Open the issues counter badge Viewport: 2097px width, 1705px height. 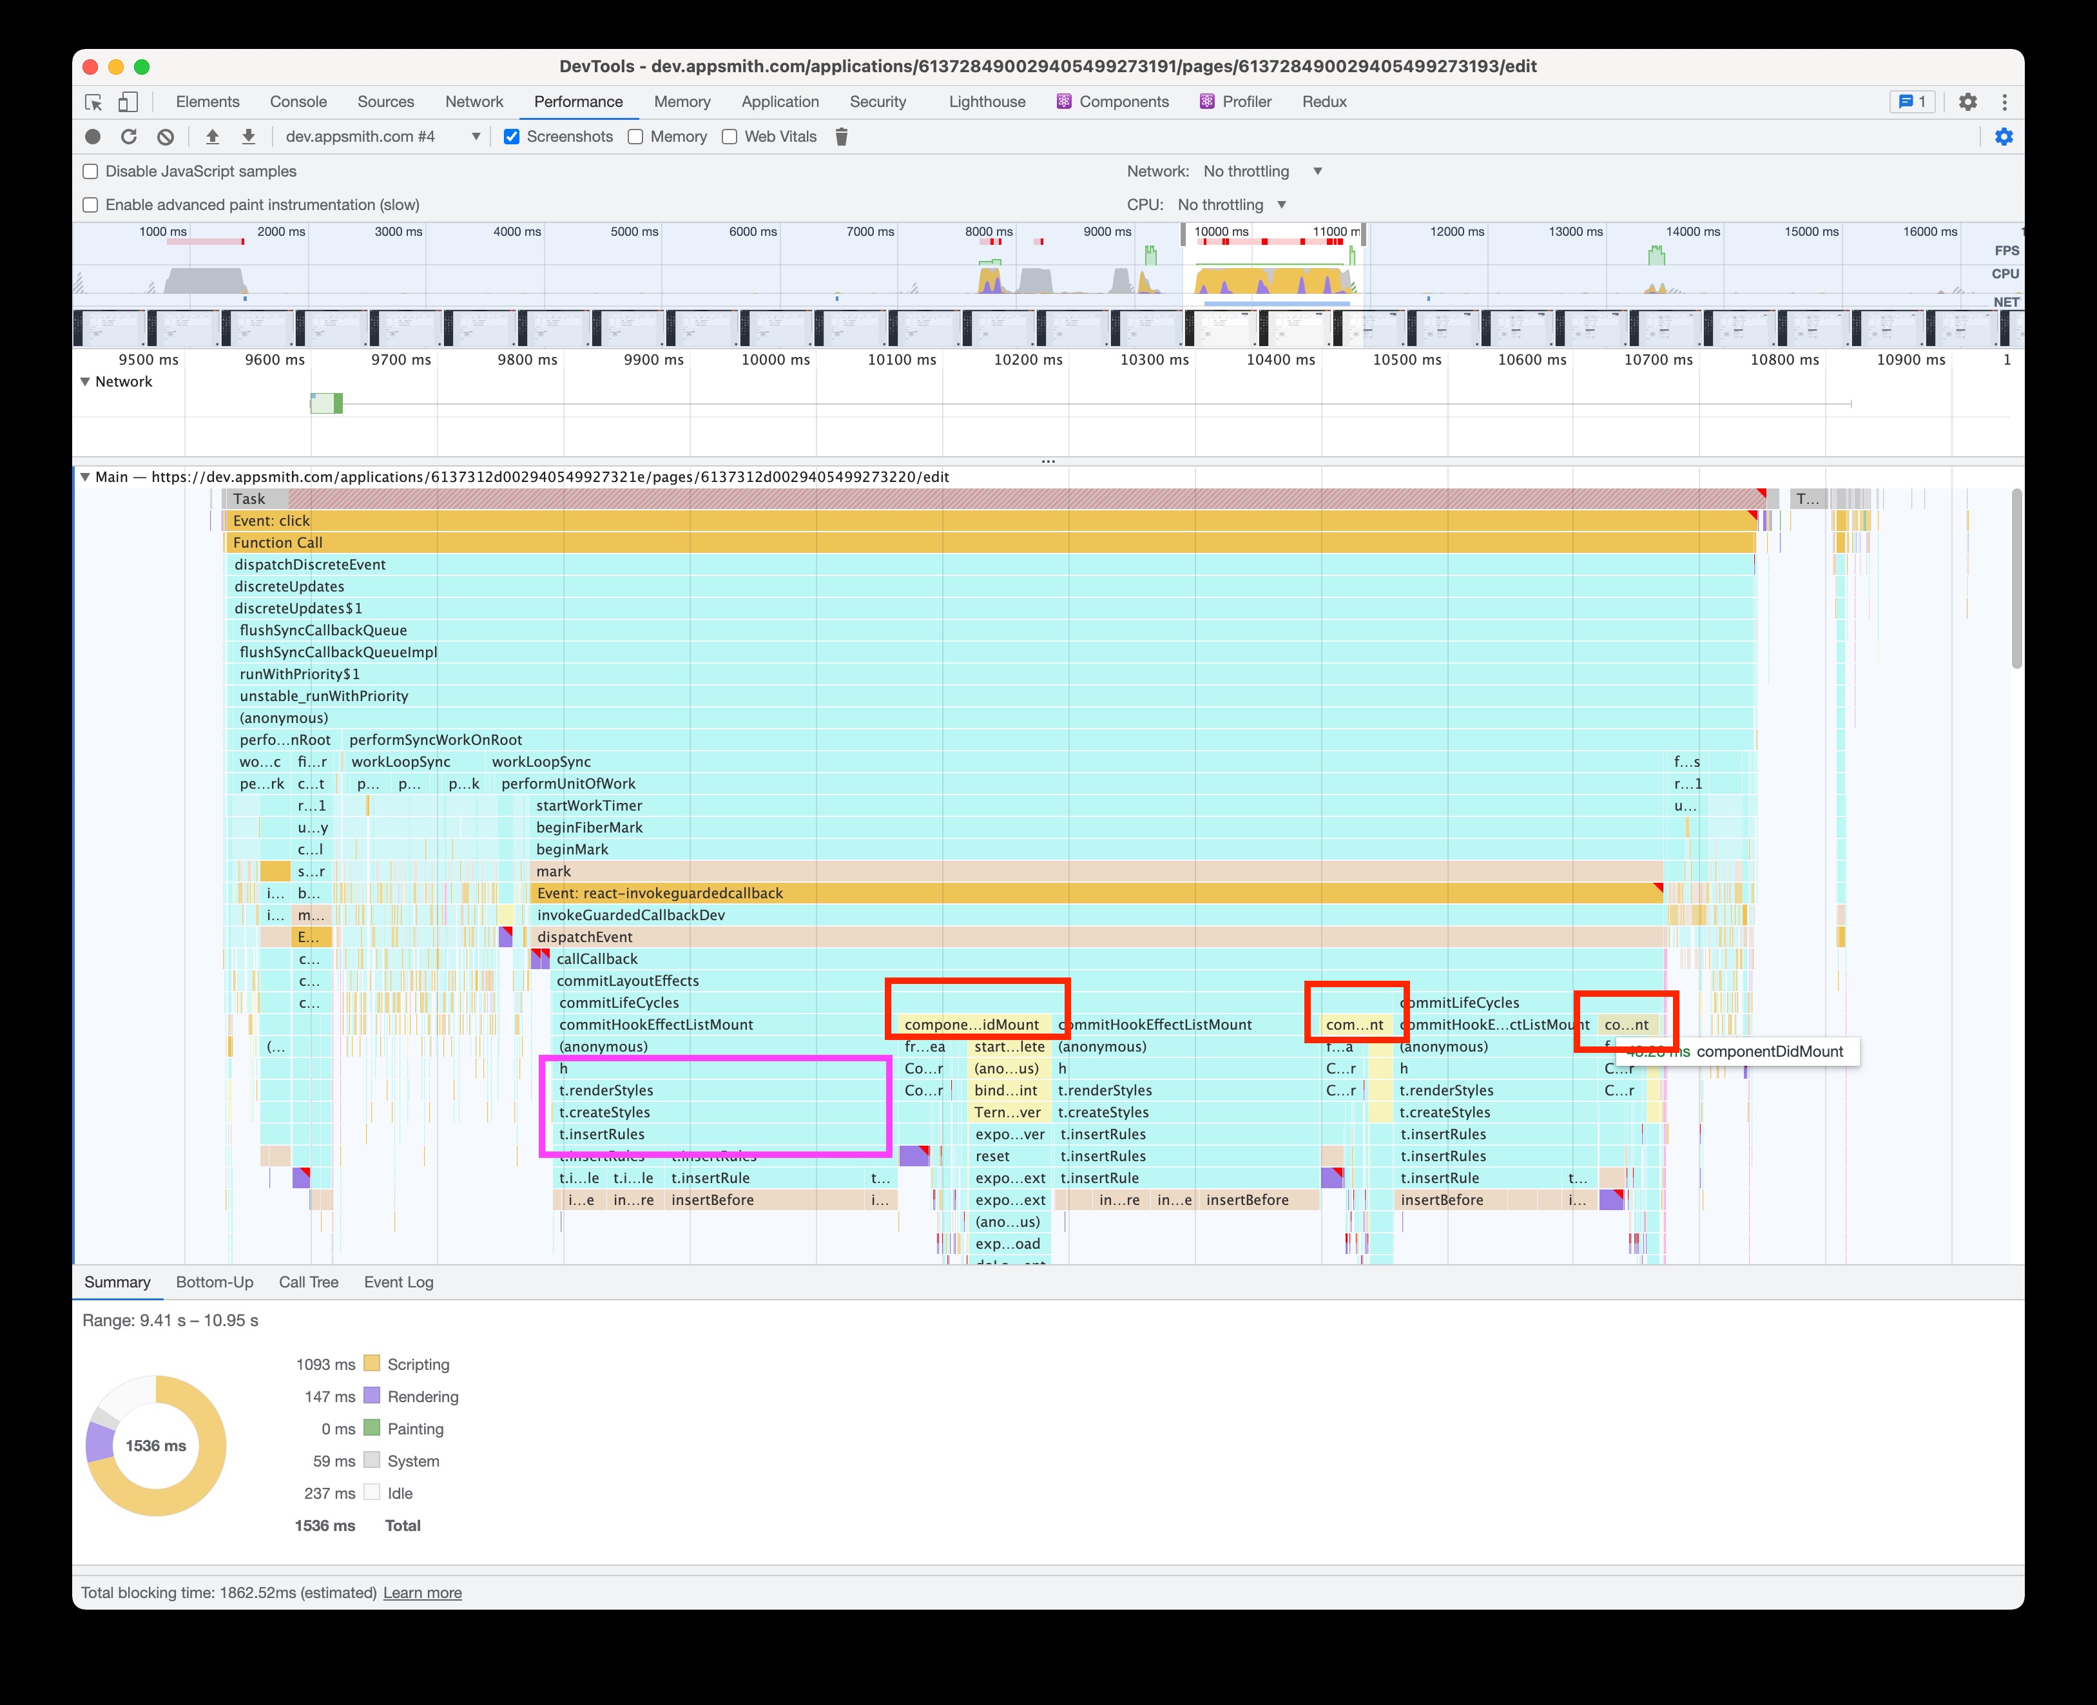tap(1912, 101)
